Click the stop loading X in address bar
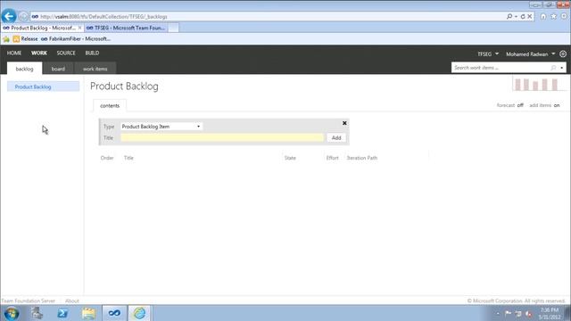571x321 pixels. (529, 16)
